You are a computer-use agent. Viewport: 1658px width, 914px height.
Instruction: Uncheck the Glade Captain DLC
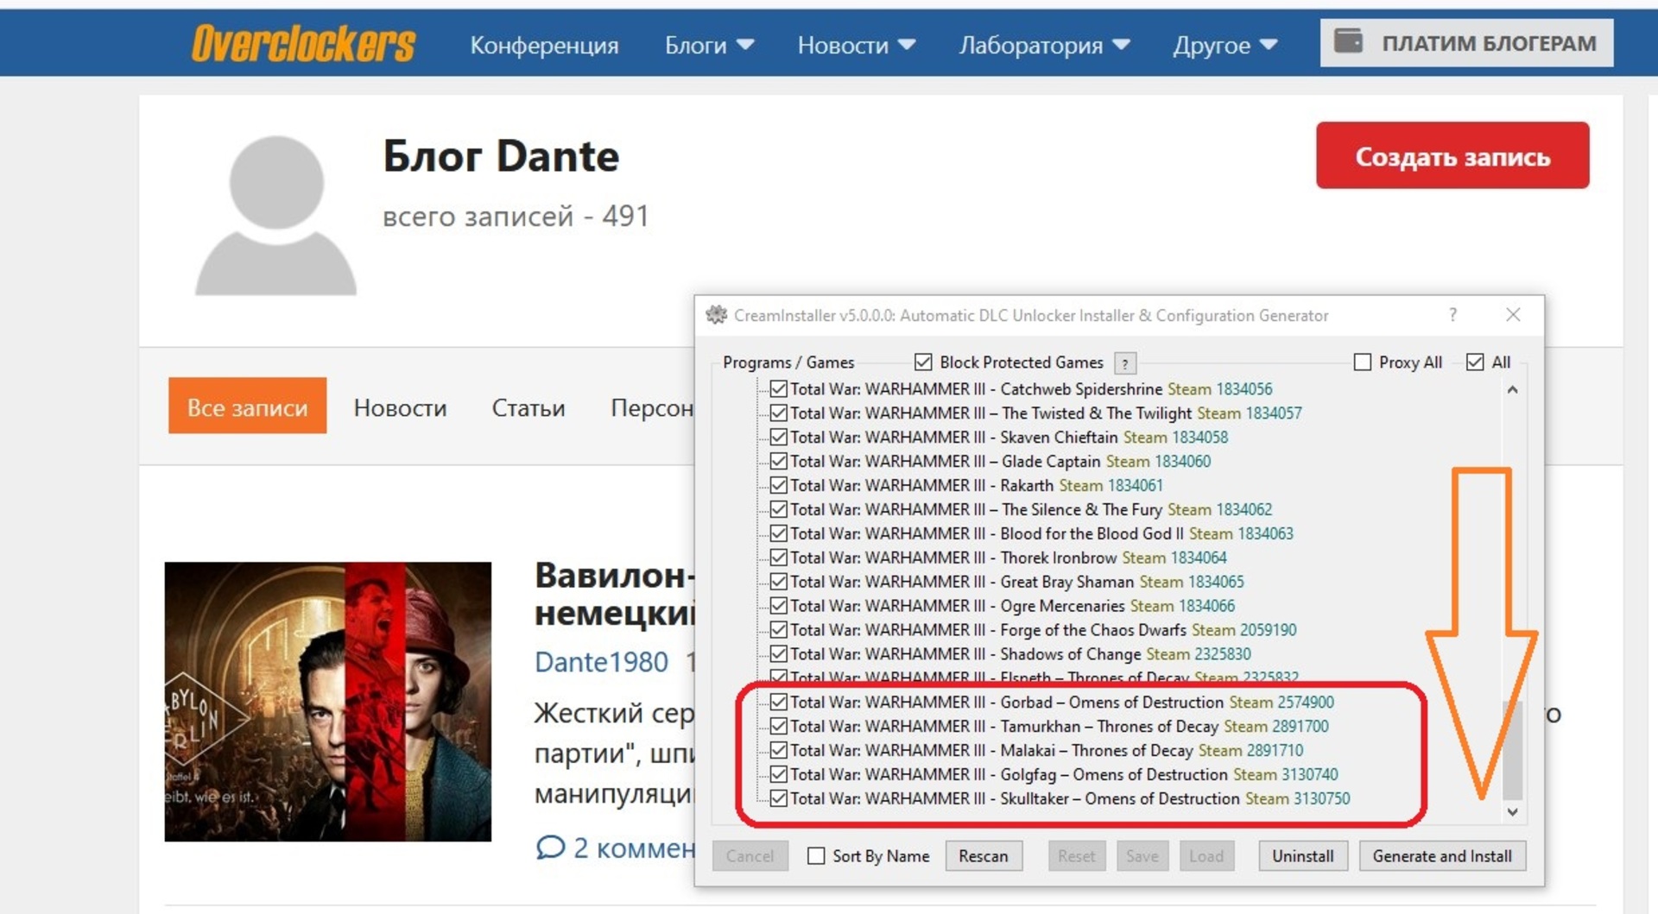click(779, 462)
